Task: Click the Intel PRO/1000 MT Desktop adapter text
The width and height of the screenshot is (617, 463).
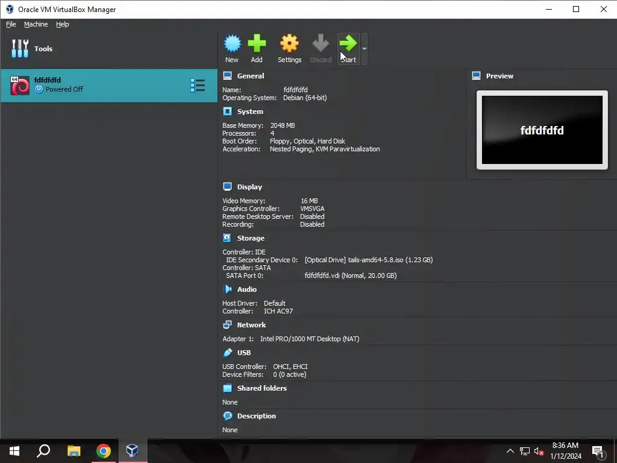Action: (x=310, y=339)
